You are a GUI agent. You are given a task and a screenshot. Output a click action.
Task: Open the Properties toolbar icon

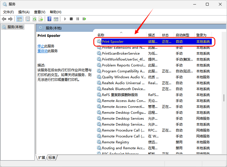(x=28, y=19)
